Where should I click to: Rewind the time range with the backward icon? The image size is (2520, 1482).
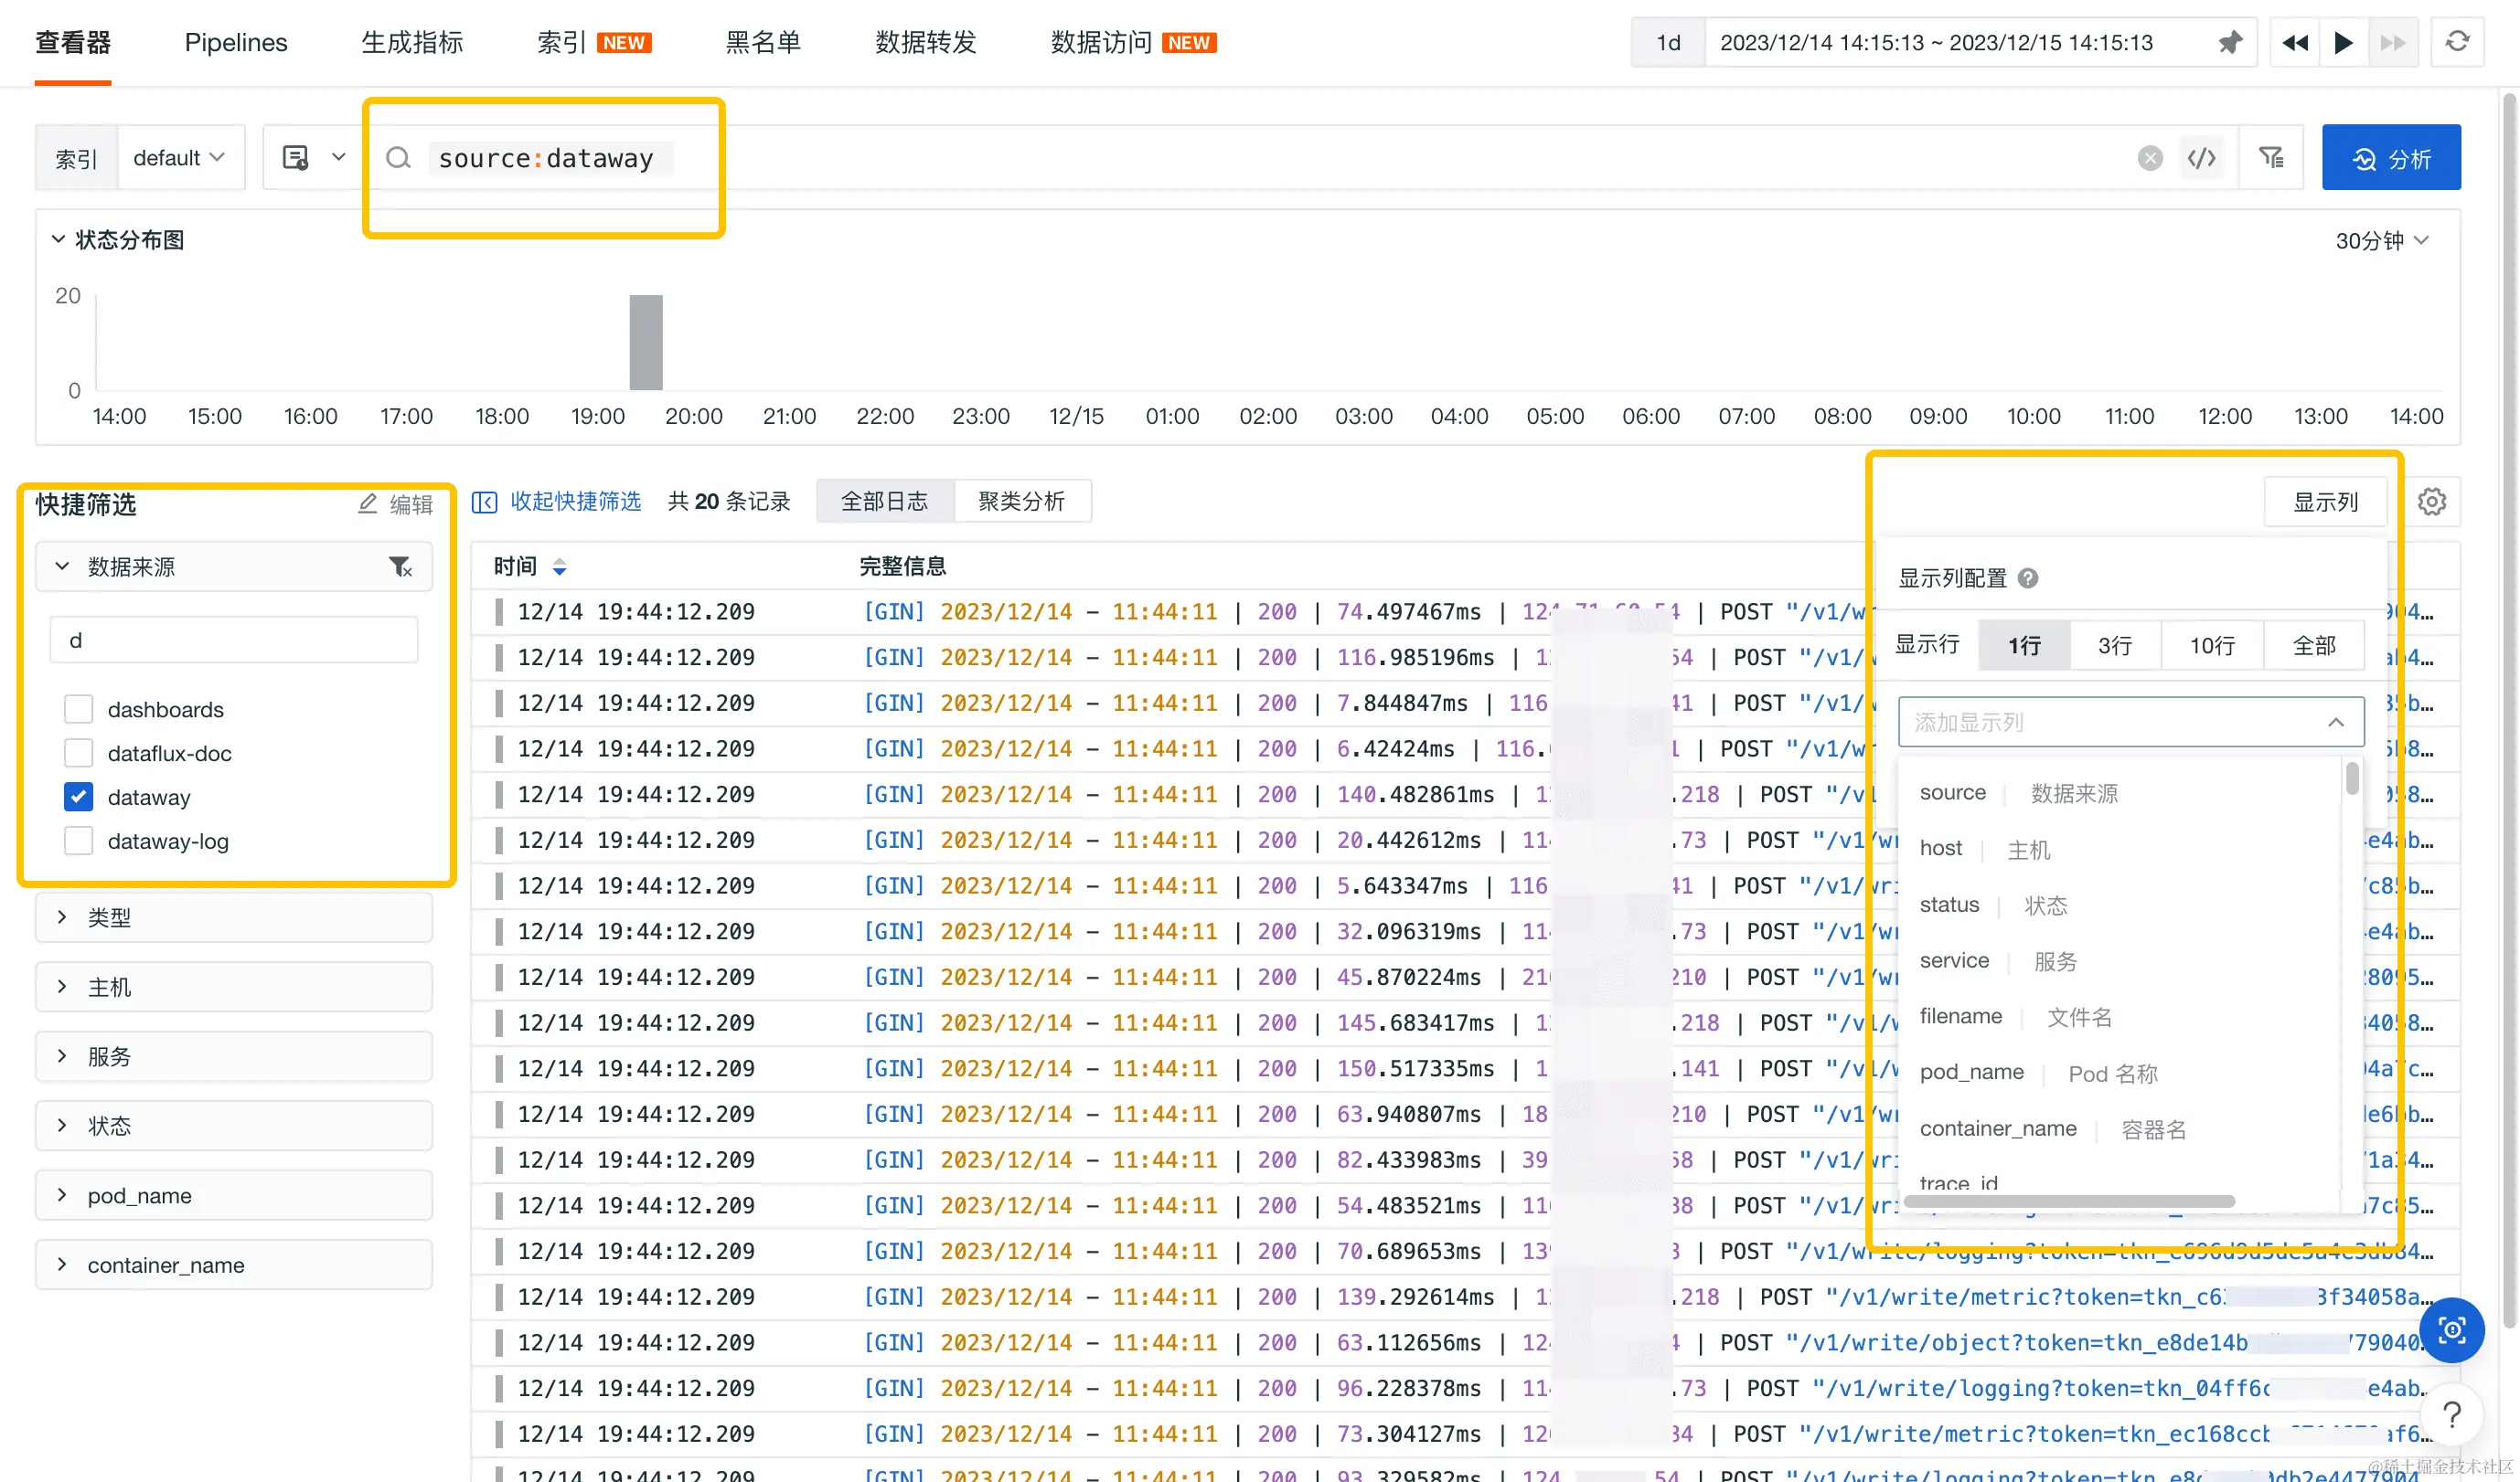click(x=2295, y=42)
